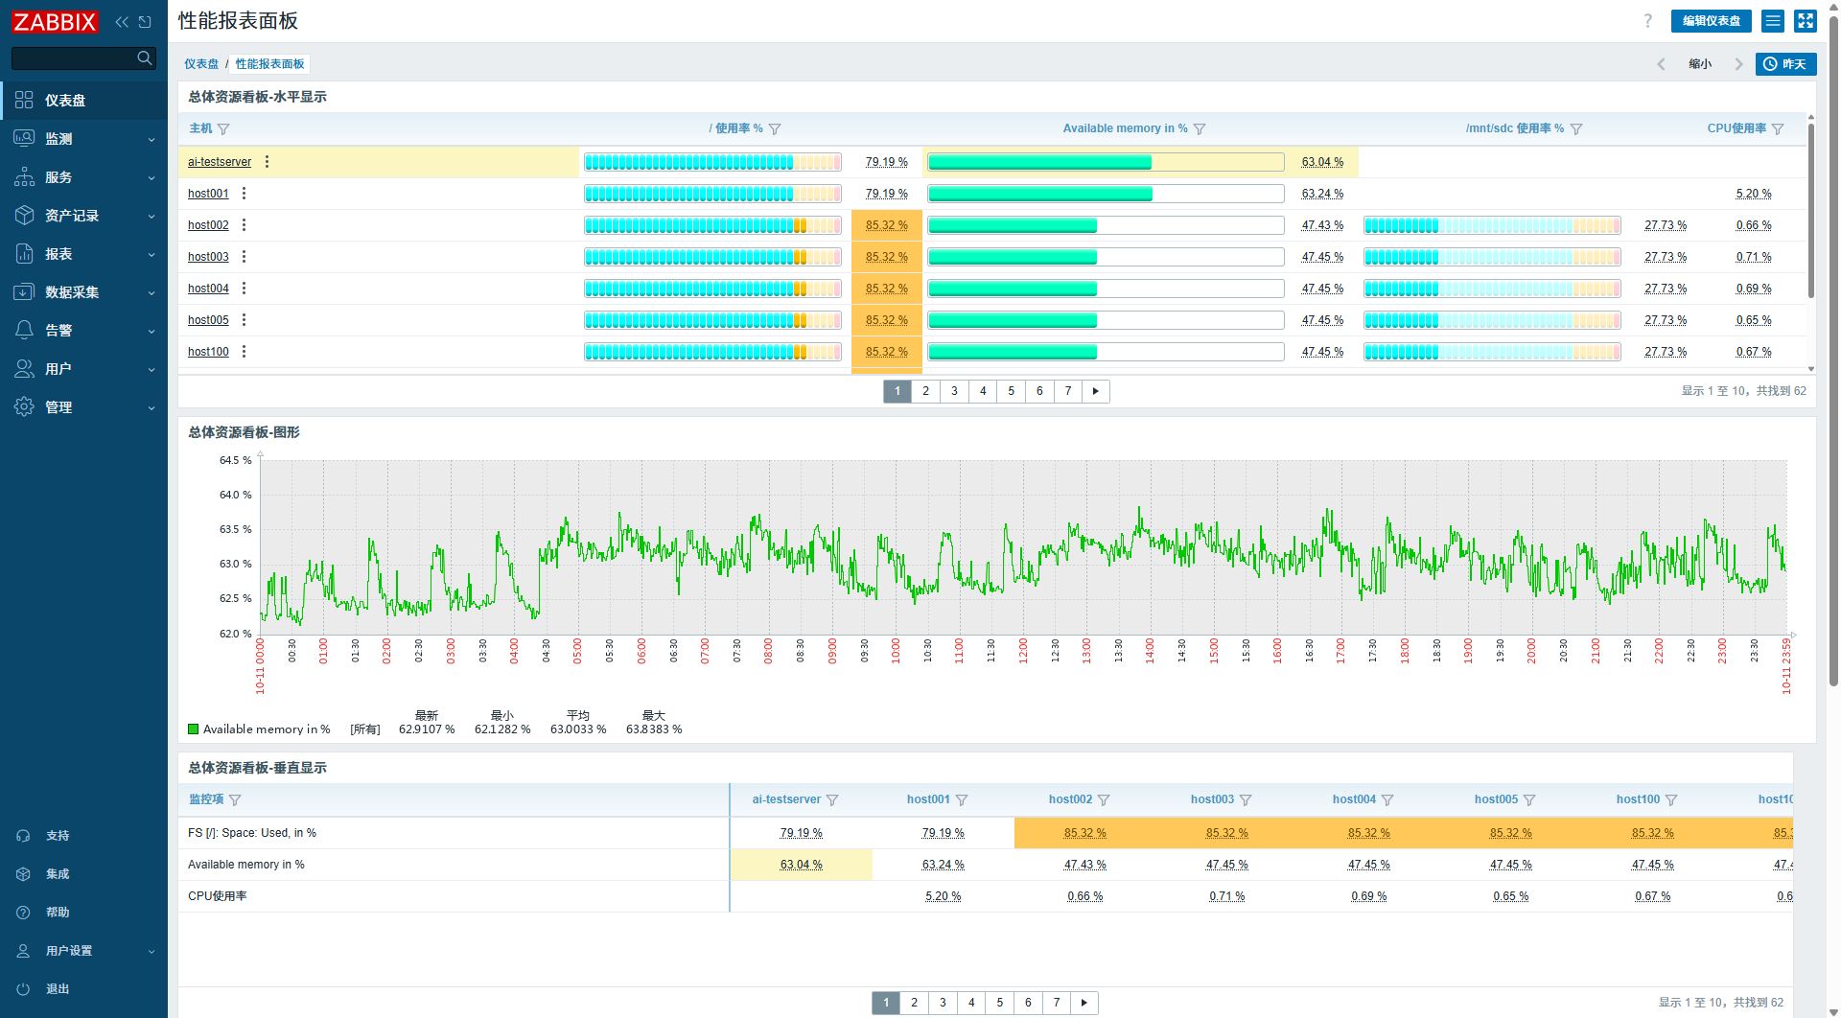Filter the CPU使用率 column

1778,129
